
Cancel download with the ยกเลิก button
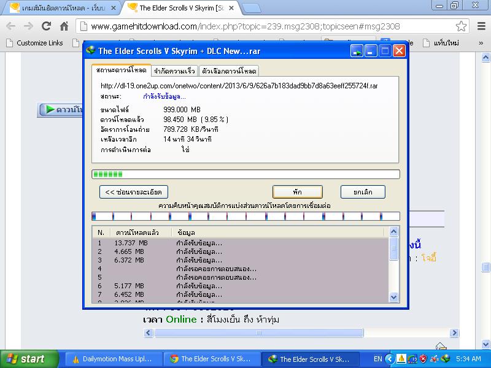click(363, 192)
